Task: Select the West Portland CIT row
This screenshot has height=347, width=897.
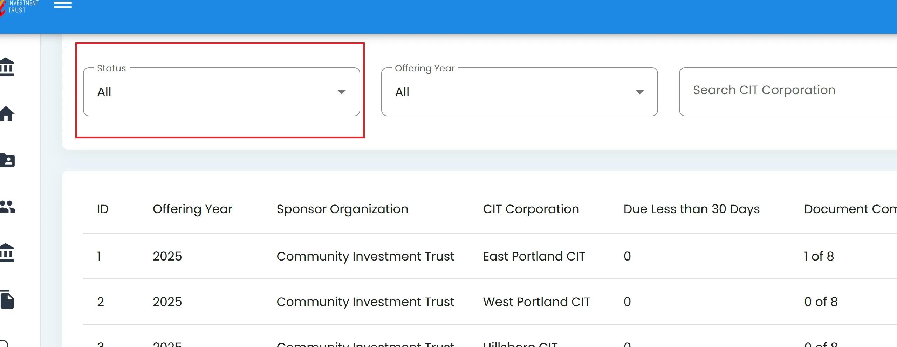Action: click(x=536, y=302)
